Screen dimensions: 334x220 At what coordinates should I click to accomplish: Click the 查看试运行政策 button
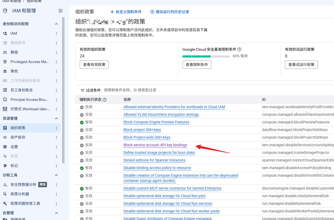(301, 65)
